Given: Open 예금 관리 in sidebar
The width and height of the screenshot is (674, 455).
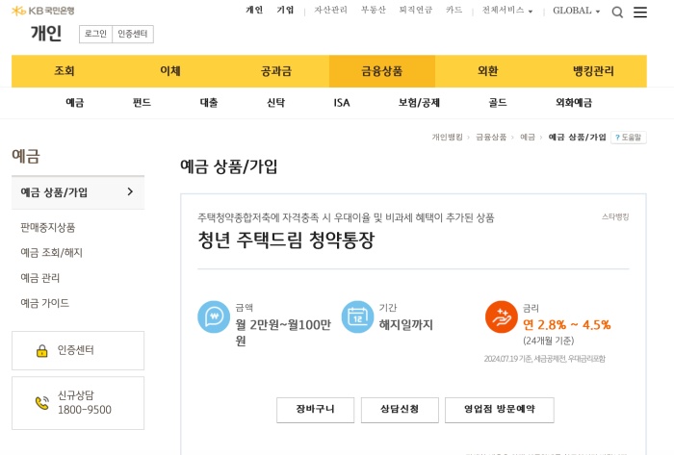Looking at the screenshot, I should click(x=40, y=278).
